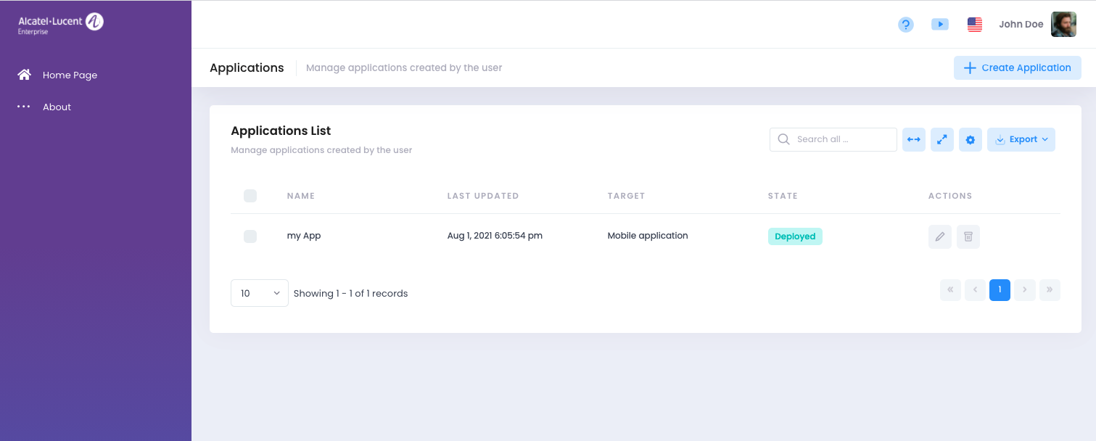
Task: Toggle the select all header checkbox
Action: [250, 196]
